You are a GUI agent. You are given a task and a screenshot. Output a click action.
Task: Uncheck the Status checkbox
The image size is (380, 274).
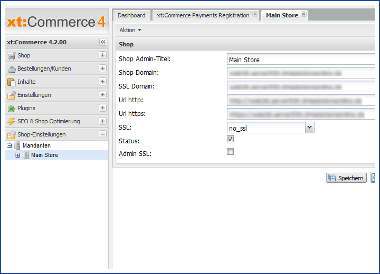pos(230,139)
